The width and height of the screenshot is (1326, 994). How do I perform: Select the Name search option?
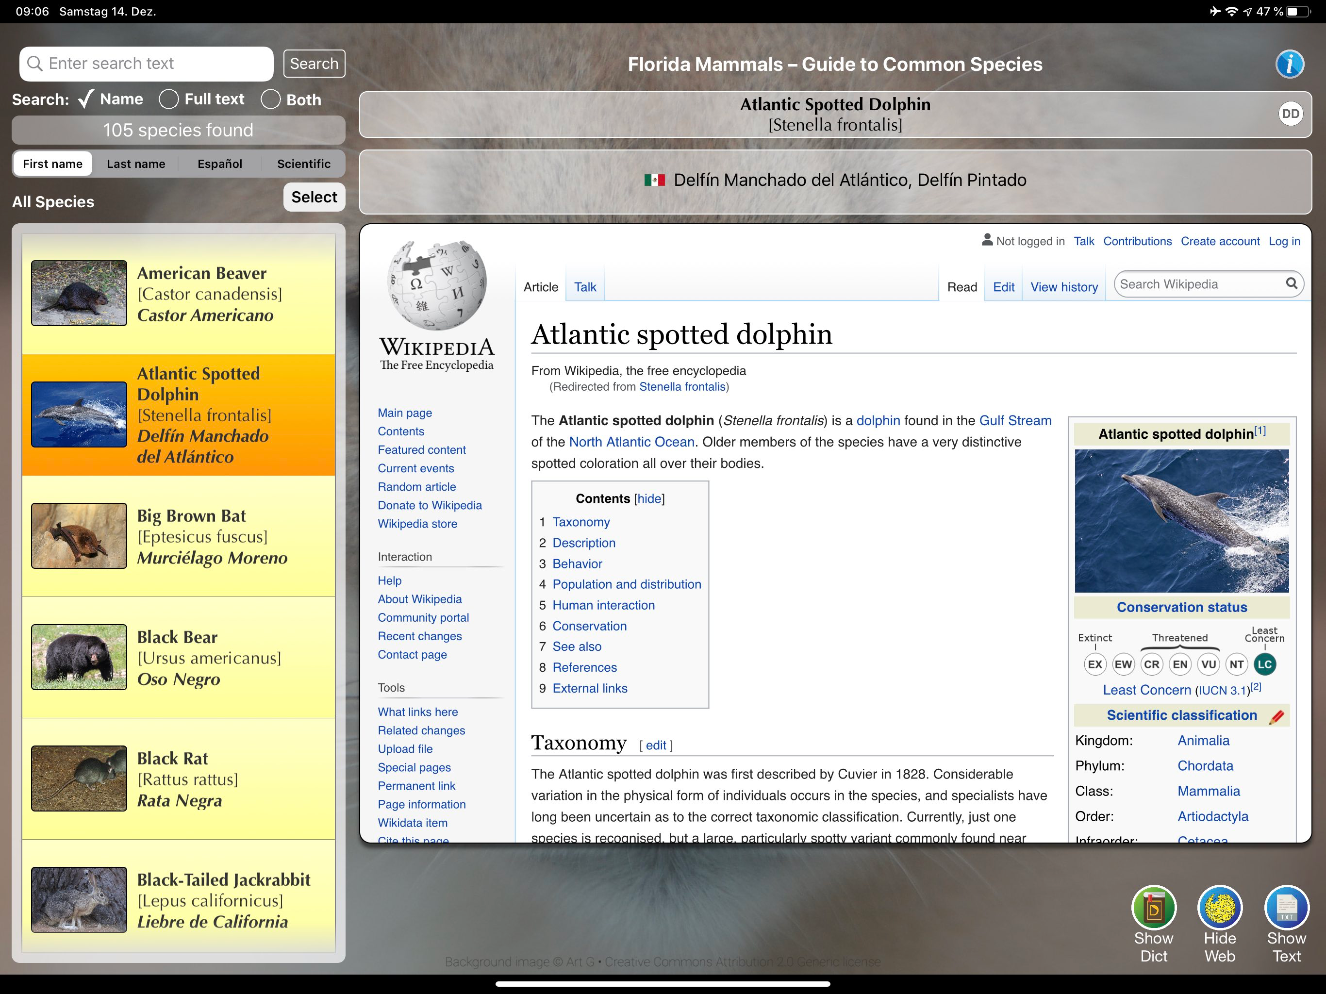tap(112, 99)
